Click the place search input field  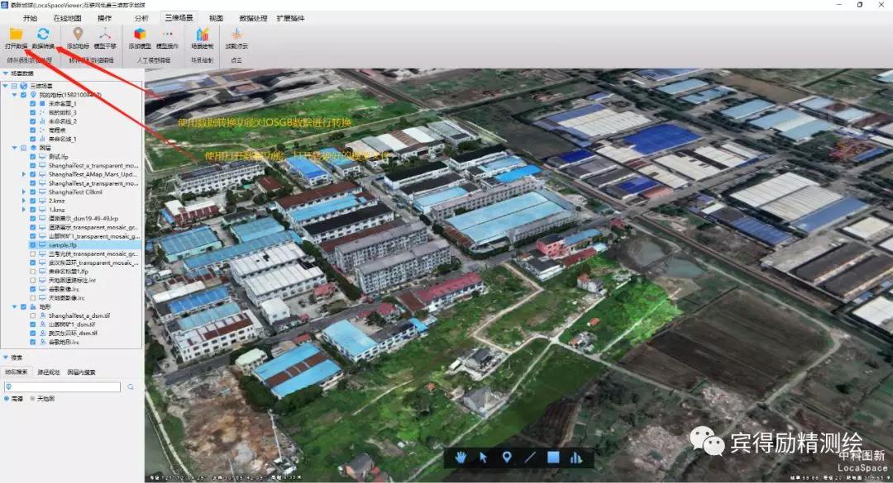point(60,386)
